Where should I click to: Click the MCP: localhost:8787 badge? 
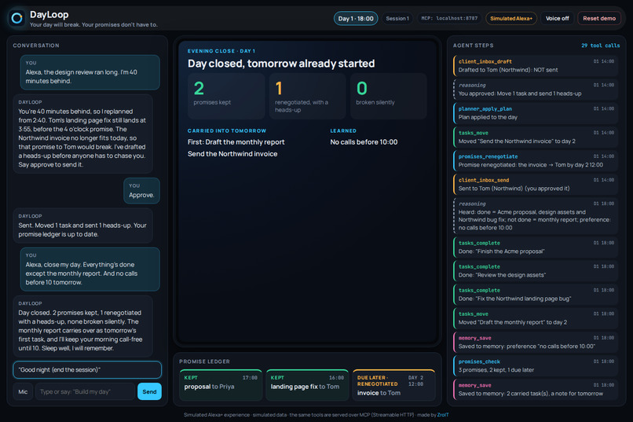click(449, 19)
